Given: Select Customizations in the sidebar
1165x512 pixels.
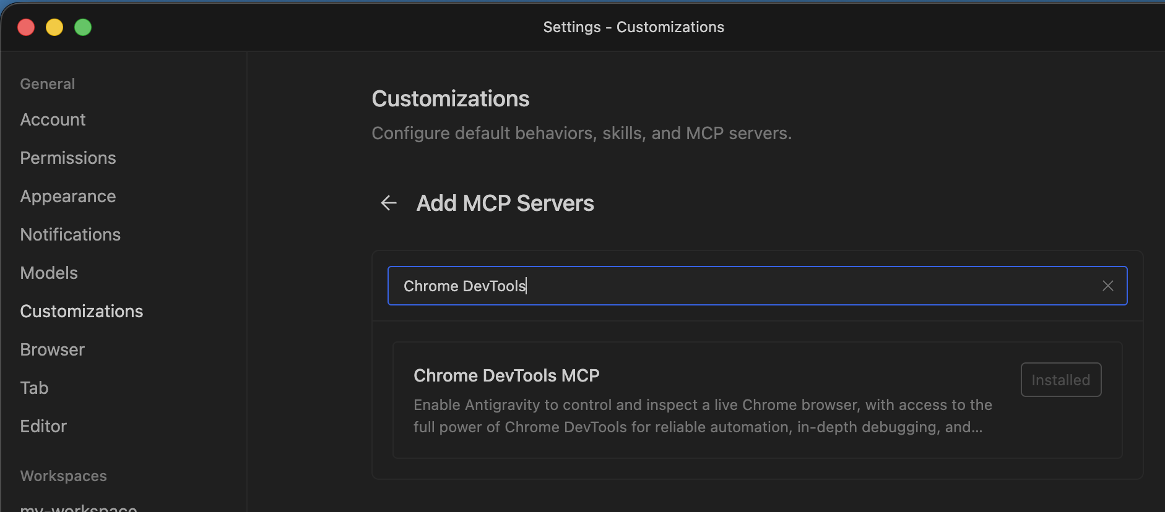Looking at the screenshot, I should [81, 311].
